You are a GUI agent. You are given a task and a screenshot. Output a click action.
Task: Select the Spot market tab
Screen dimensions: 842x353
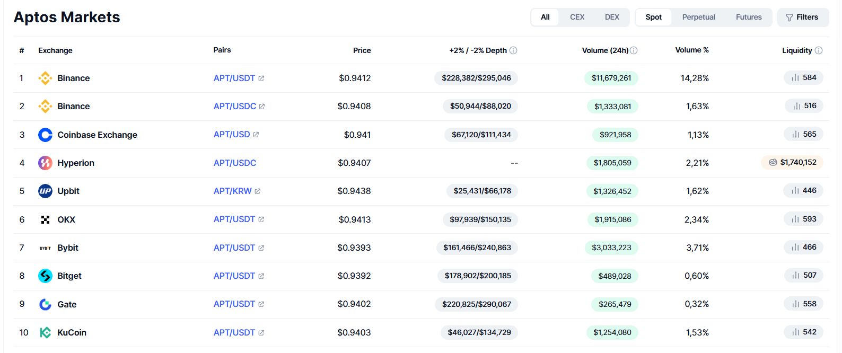653,17
